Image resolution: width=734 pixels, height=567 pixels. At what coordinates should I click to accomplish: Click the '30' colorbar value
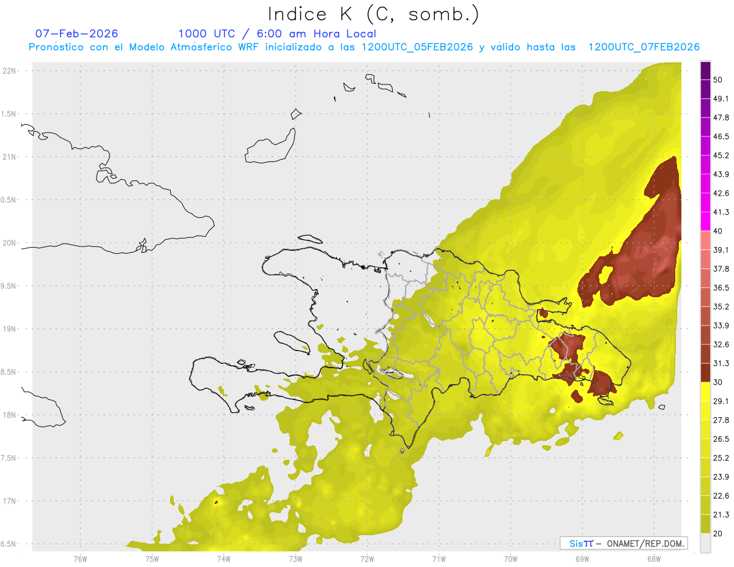tap(718, 382)
